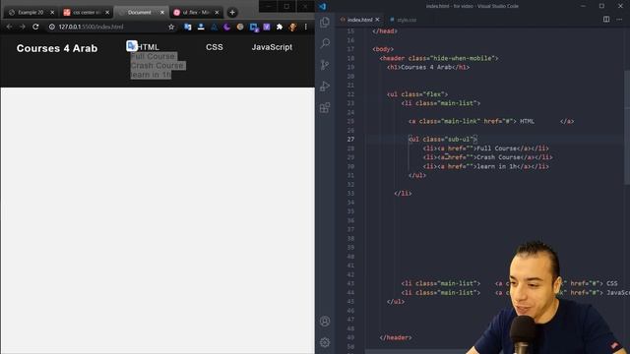Click line number 27 in the gutter
630x354 pixels.
click(x=350, y=140)
